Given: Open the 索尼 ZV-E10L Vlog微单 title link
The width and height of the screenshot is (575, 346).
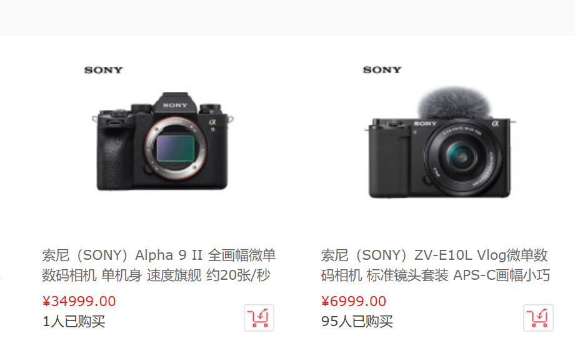Looking at the screenshot, I should pos(434,255).
